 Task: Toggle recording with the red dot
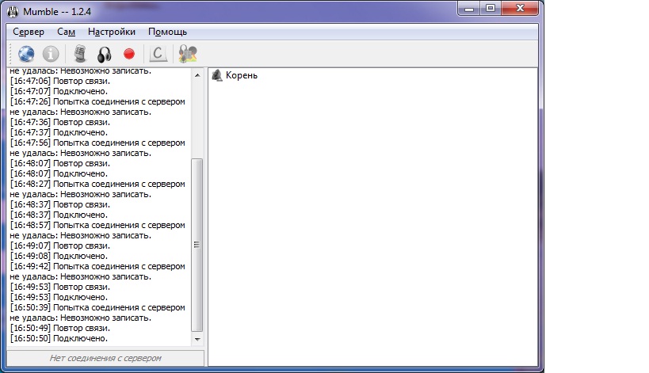point(129,54)
